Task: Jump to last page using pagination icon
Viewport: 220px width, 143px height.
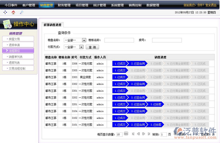Action: point(148,134)
